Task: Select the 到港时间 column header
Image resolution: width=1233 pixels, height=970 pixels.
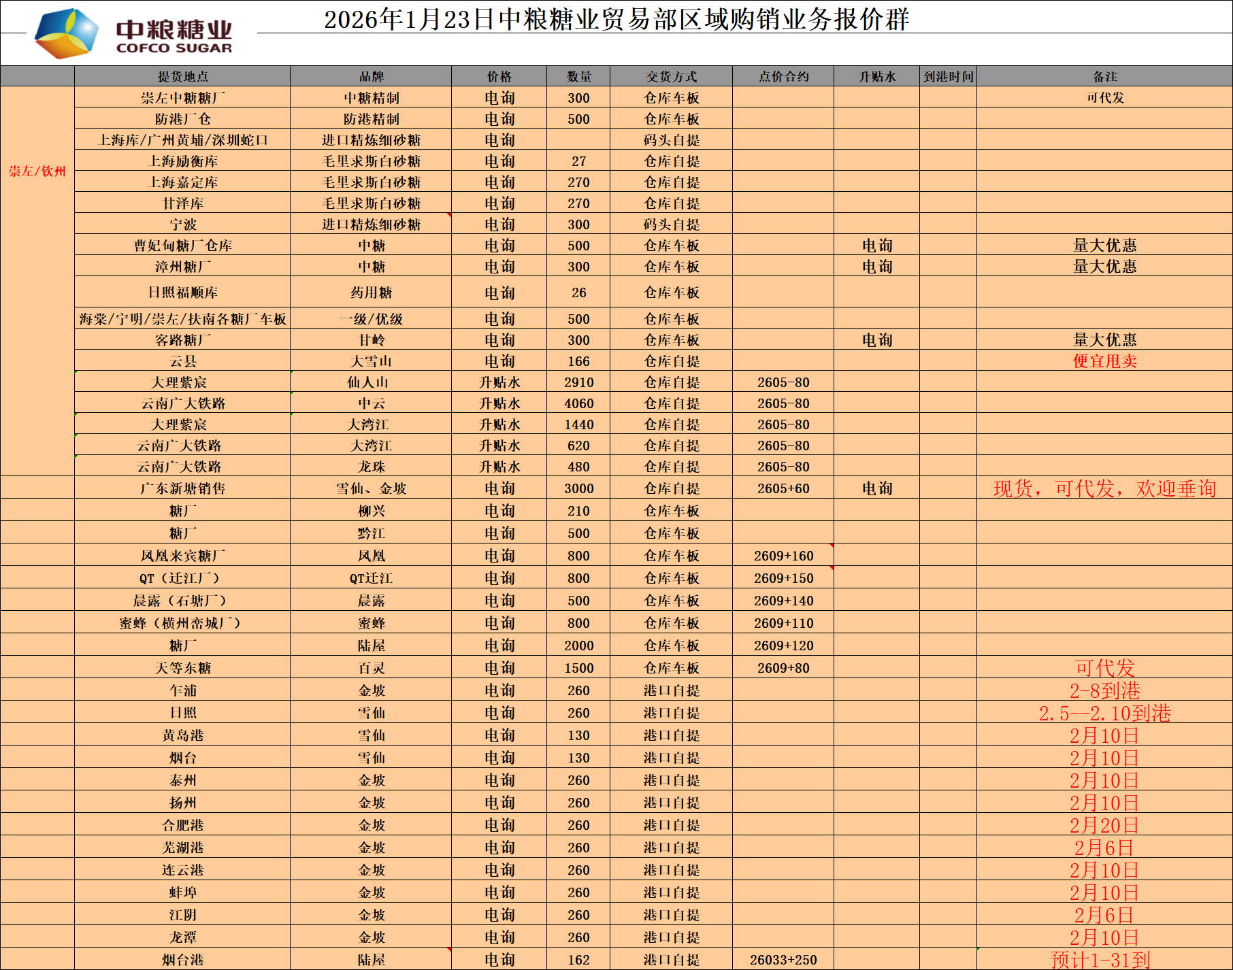Action: pos(948,77)
